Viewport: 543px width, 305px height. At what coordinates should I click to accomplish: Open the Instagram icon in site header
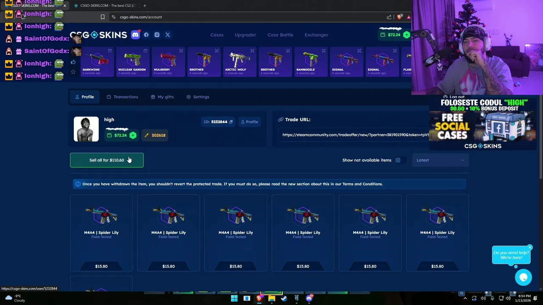click(157, 35)
